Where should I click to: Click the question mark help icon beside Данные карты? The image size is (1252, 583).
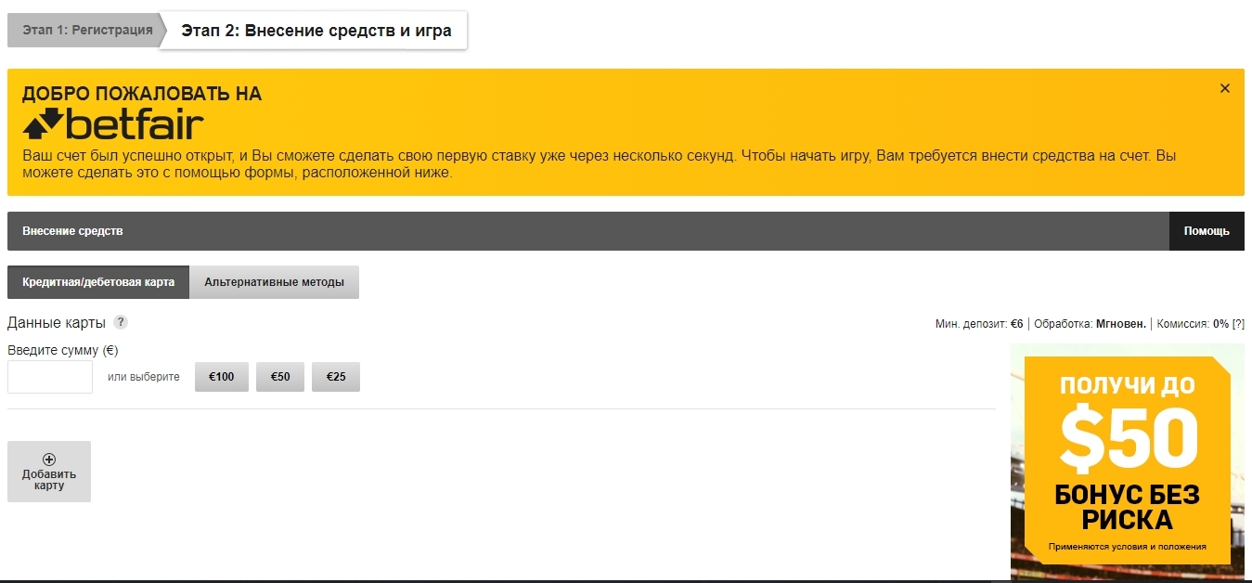(121, 322)
